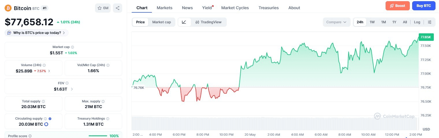Viewport: 439px width, 138px height.
Task: Set chart range to 1M
Action: 384,22
